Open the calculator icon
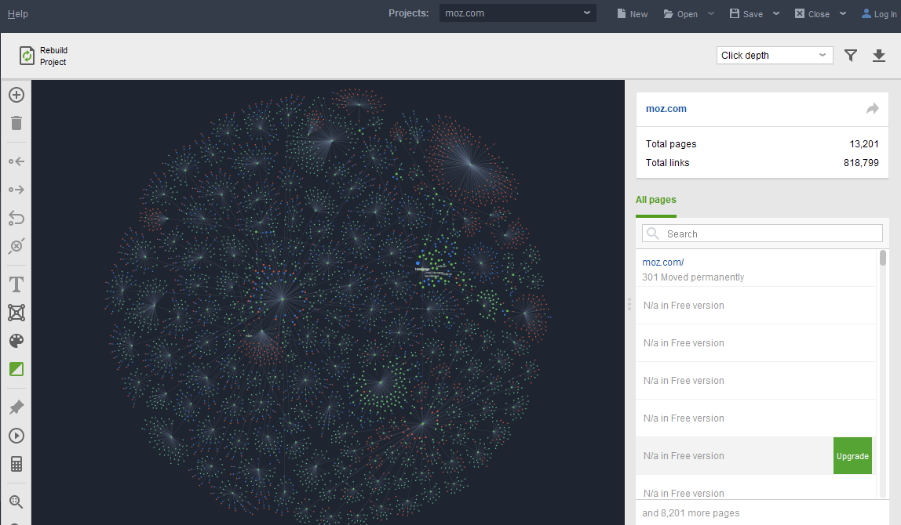Image resolution: width=901 pixels, height=525 pixels. point(16,464)
